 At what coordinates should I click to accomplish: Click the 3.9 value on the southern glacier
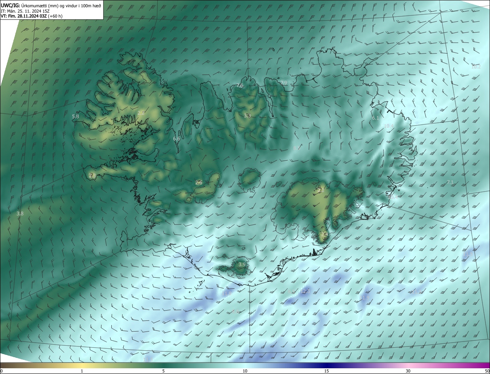(x=242, y=265)
